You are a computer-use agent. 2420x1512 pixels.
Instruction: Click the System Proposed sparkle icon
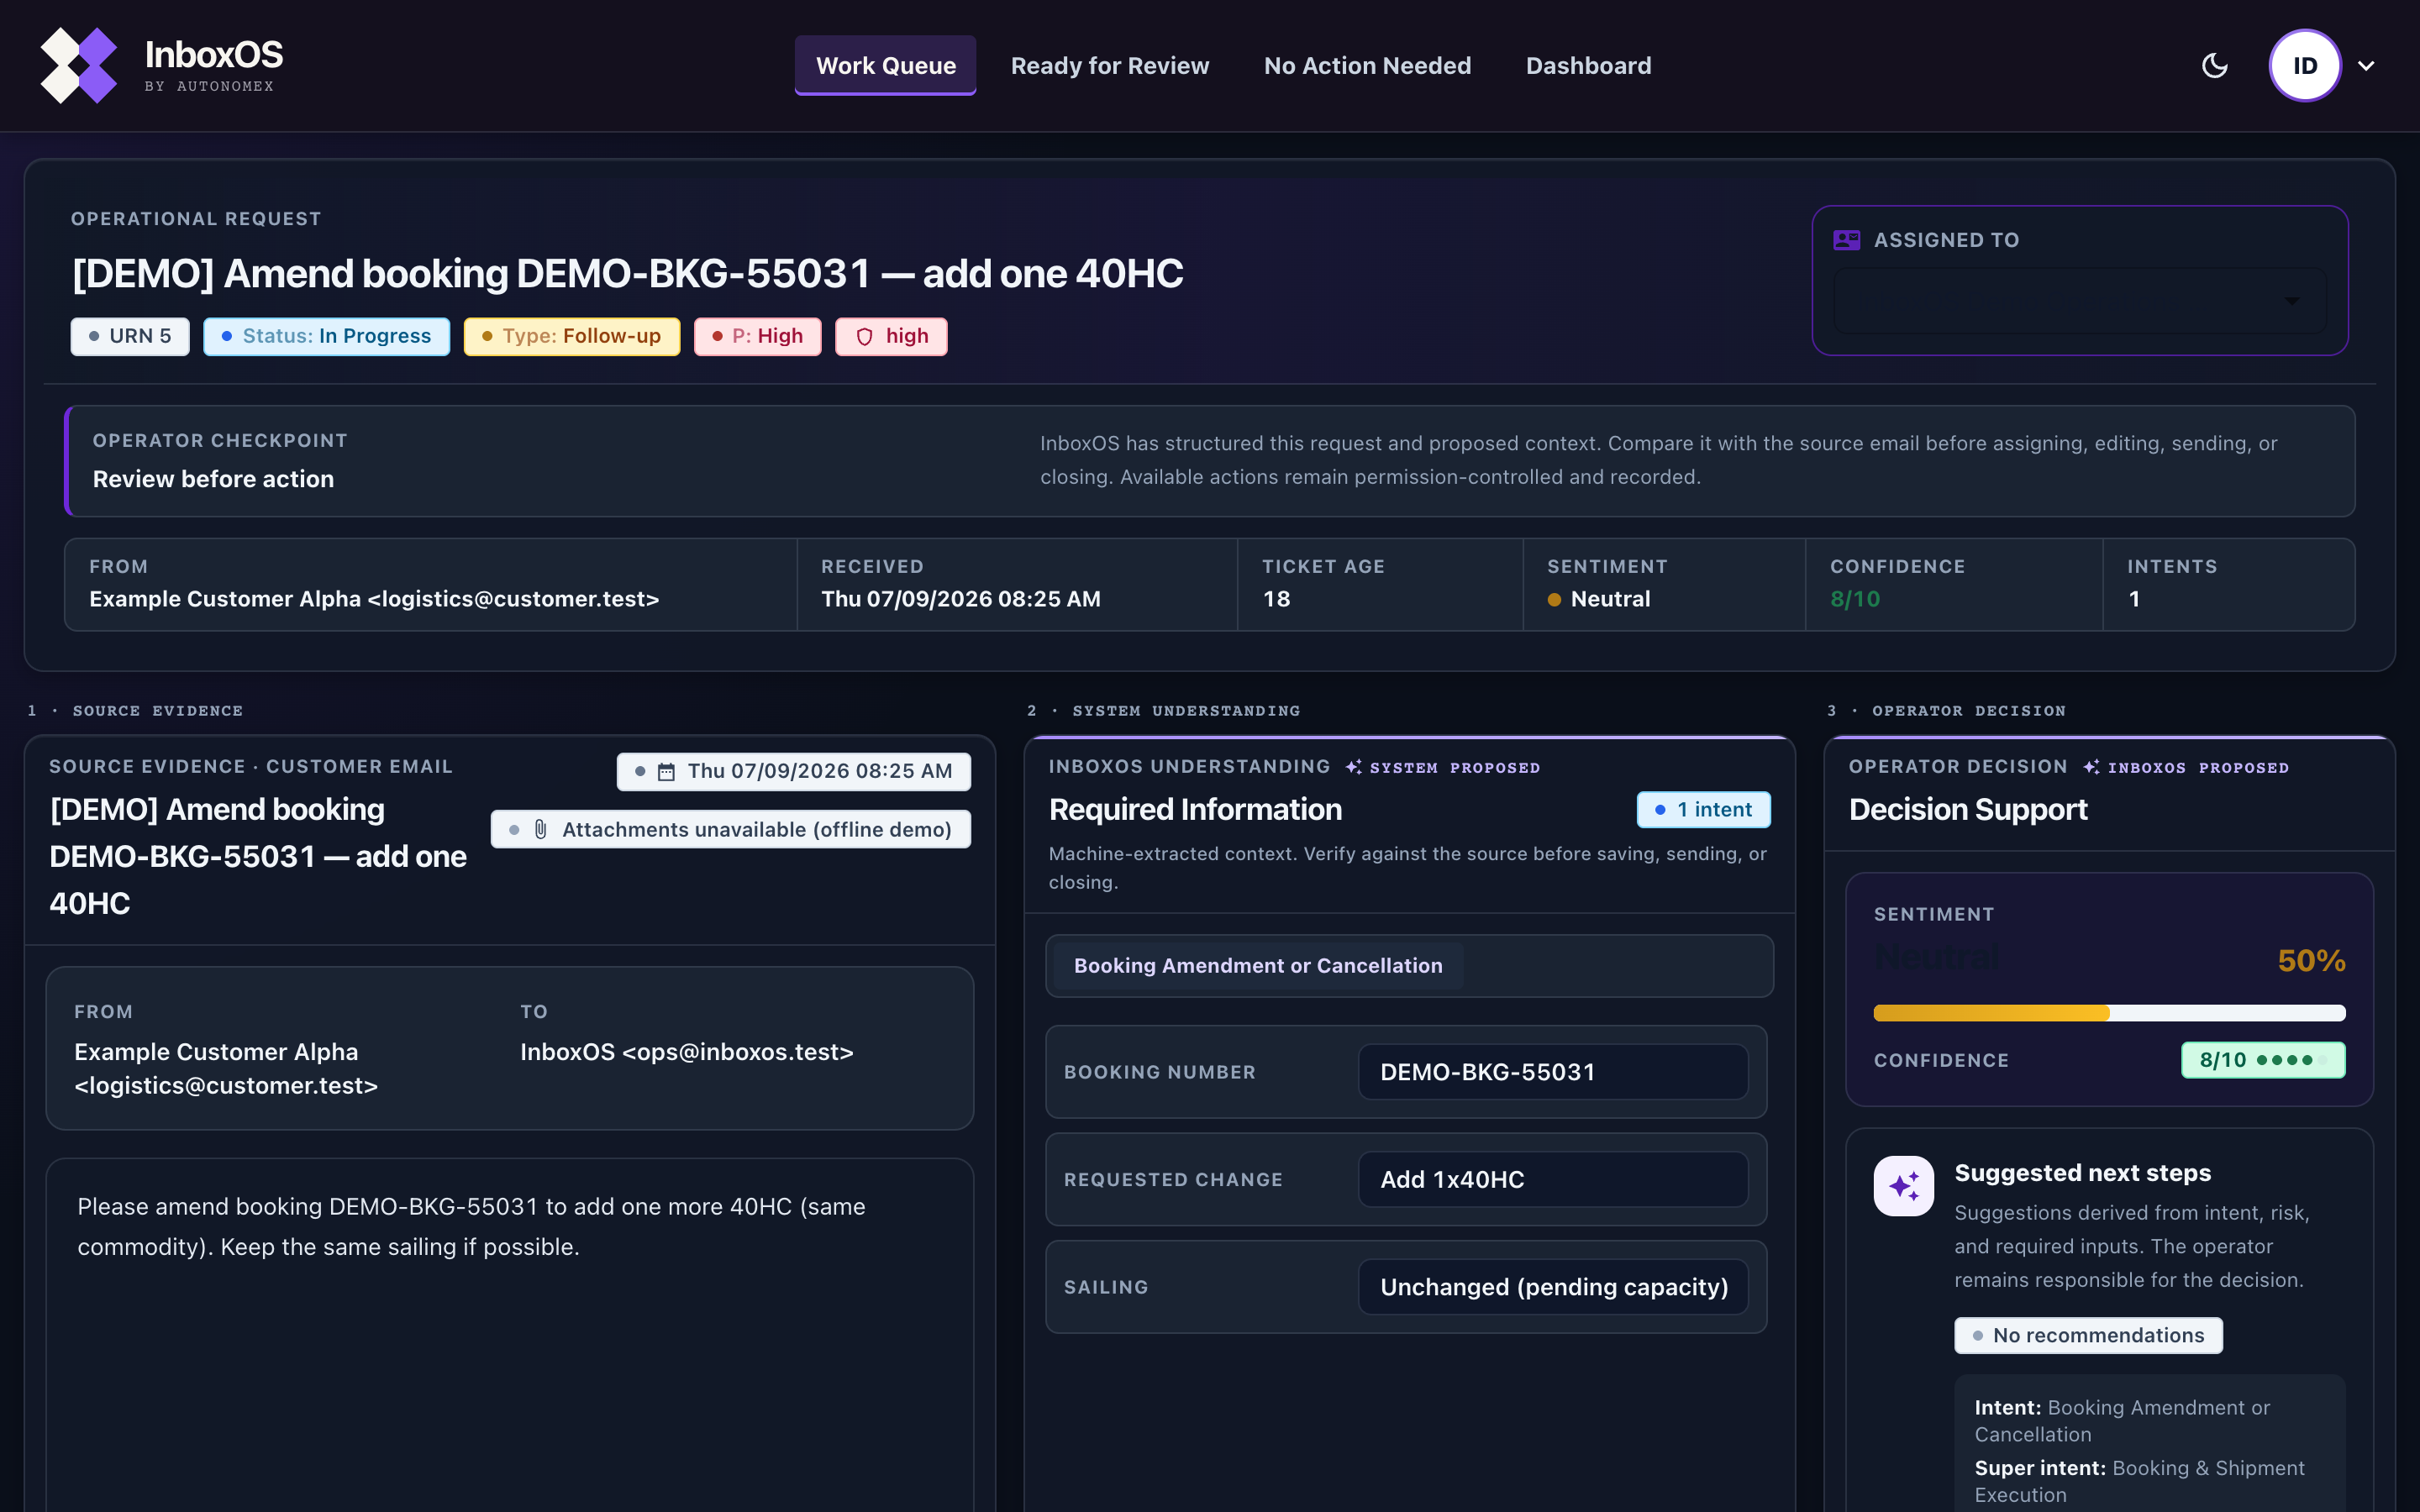coord(1354,767)
